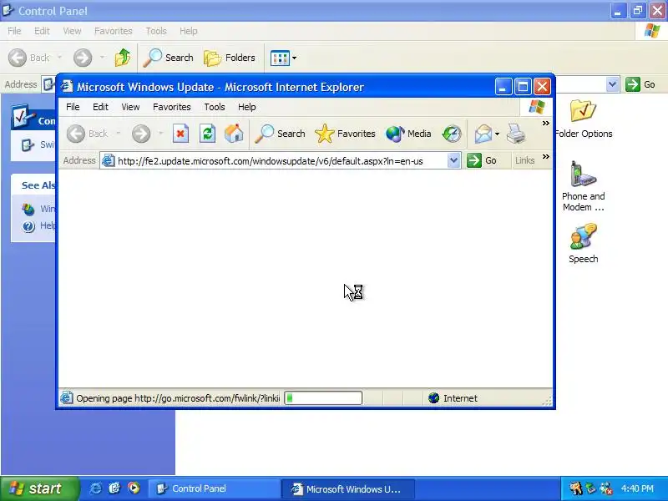Open Edit menu in Internet Explorer
Screen dimensions: 668x501
pyautogui.click(x=100, y=107)
